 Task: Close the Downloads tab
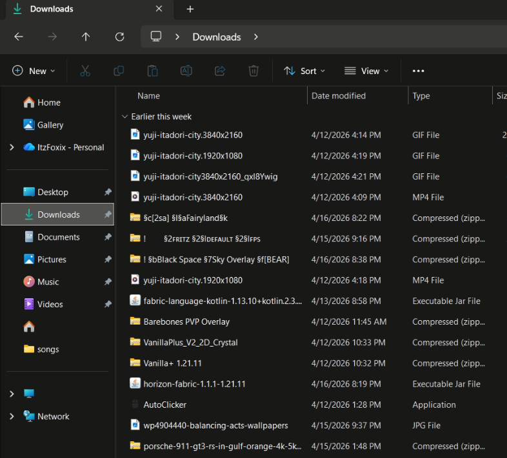[x=159, y=9]
